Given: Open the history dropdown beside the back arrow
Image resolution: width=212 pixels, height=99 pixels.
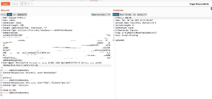Looking at the screenshot, I should (x=25, y=4).
